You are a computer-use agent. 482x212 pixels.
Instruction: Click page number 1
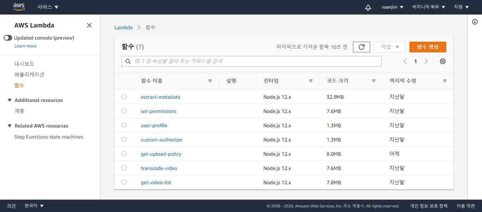(x=416, y=61)
